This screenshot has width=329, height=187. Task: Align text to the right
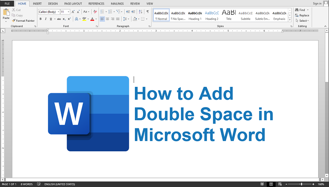113,19
